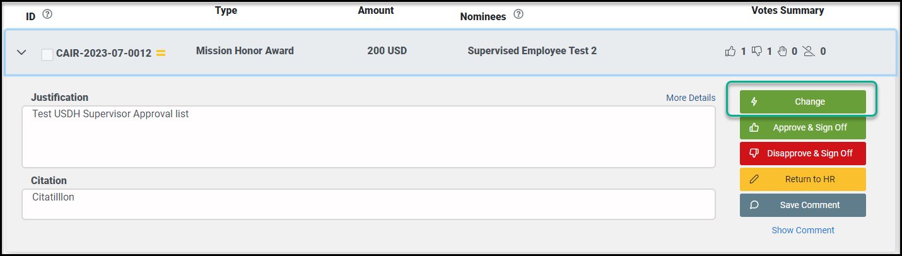Click Disapprove & Sign Off button

[803, 153]
